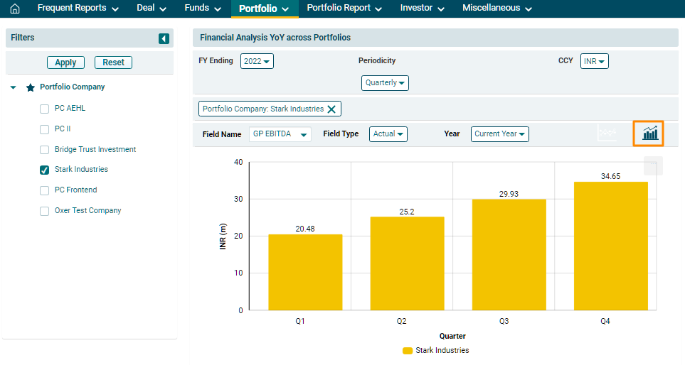Open the chart options menu button
The height and width of the screenshot is (365, 685).
coord(653,165)
